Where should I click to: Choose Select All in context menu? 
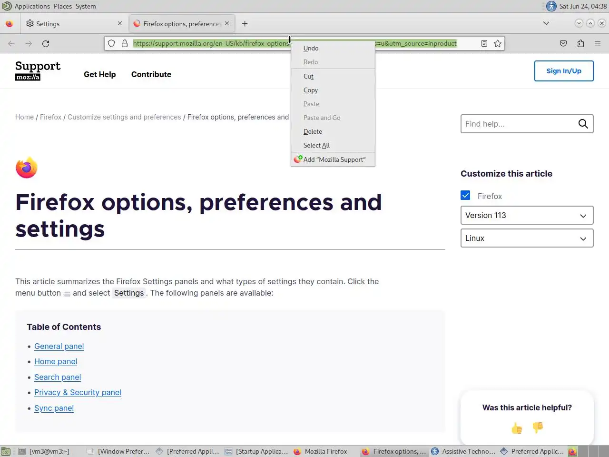point(333,145)
